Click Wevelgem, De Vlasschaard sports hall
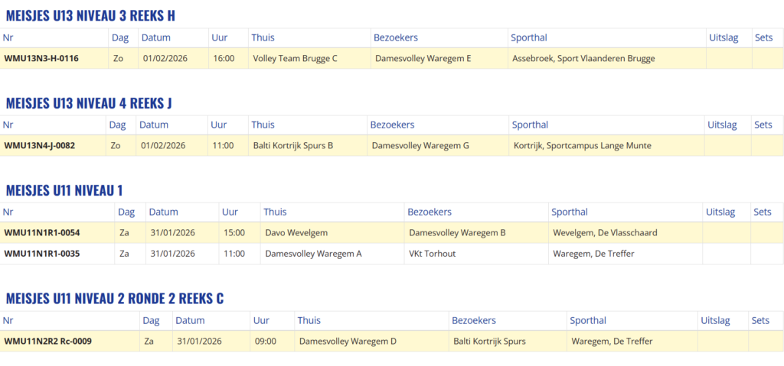The image size is (784, 366). click(x=605, y=232)
